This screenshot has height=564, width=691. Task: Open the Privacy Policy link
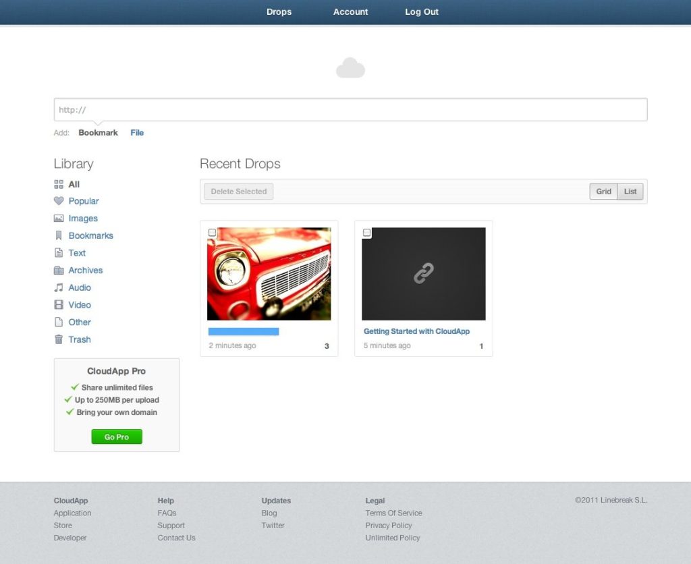pos(389,526)
